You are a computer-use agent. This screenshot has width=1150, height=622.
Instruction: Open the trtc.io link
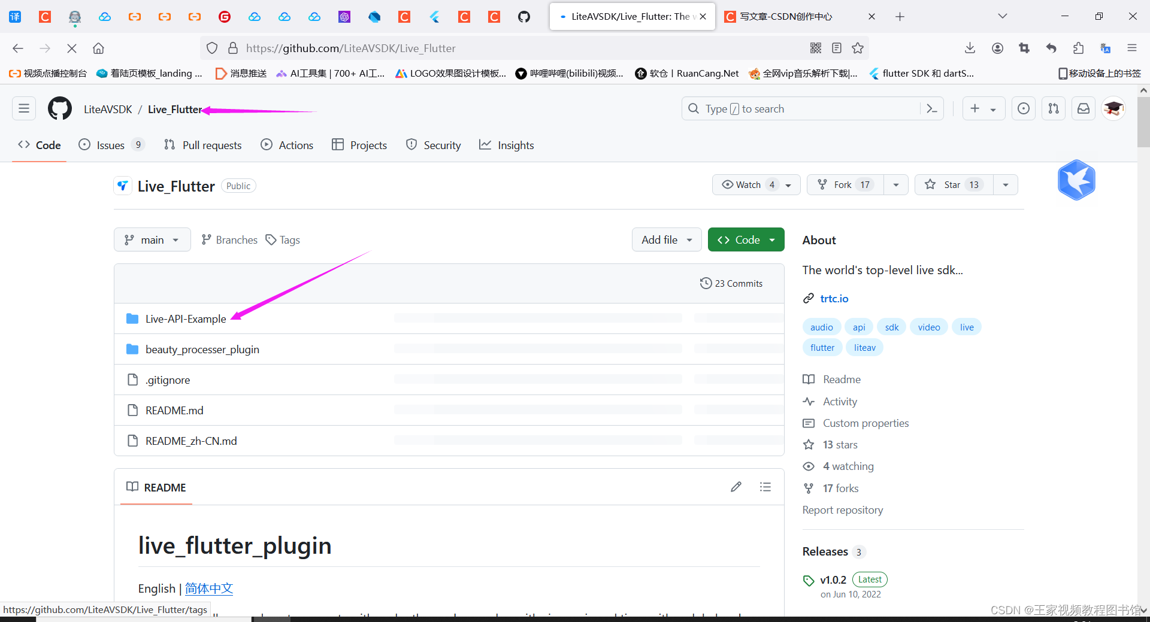tap(834, 298)
